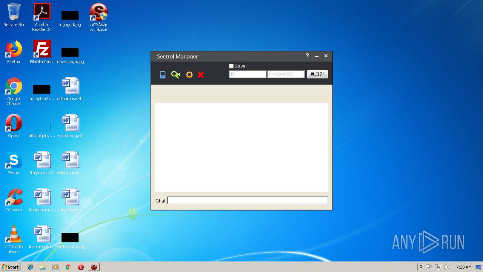The height and width of the screenshot is (272, 483).
Task: Select the whileyouth.jpg file
Action: pyautogui.click(x=70, y=240)
